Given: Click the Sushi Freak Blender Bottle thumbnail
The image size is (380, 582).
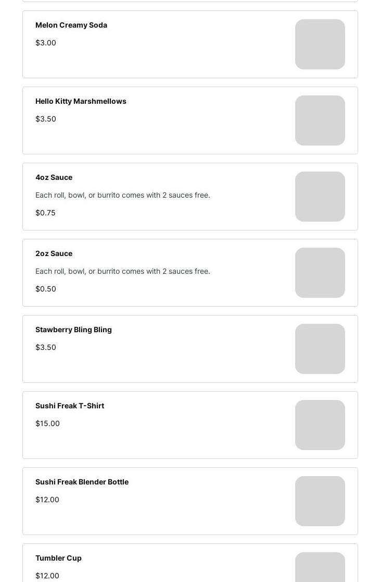Looking at the screenshot, I should pyautogui.click(x=320, y=501).
